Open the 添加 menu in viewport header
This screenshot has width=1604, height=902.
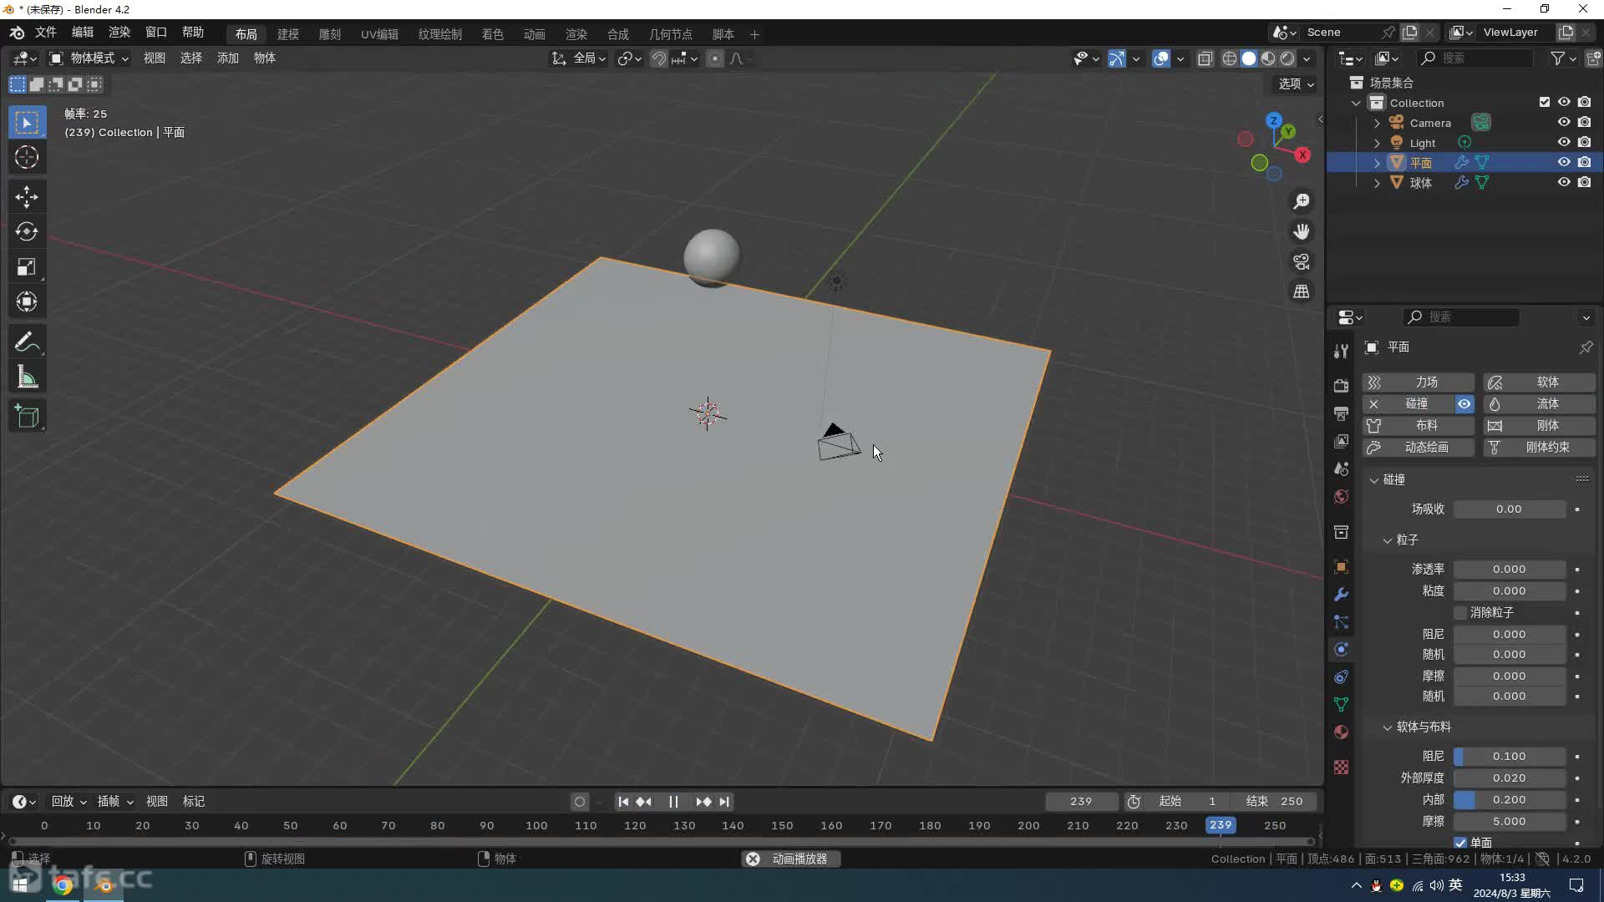coord(228,58)
